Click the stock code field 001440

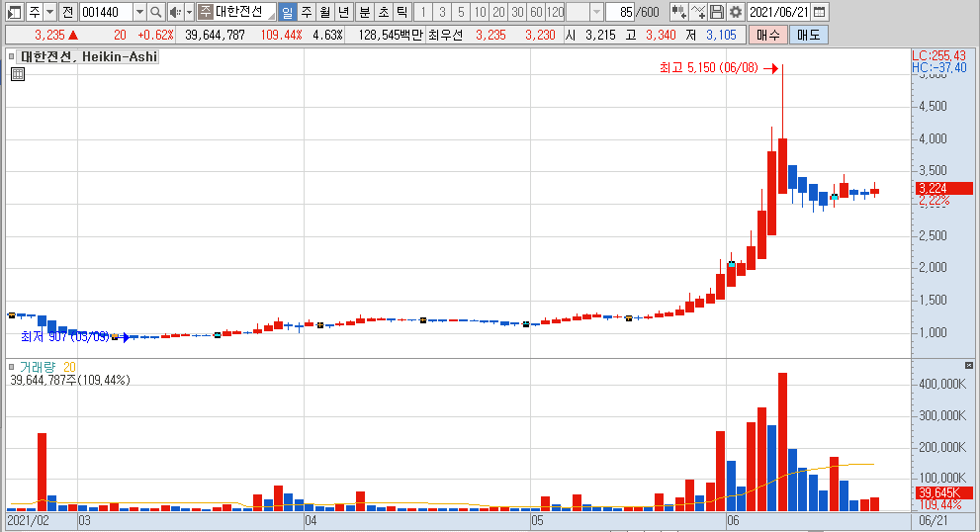(106, 11)
